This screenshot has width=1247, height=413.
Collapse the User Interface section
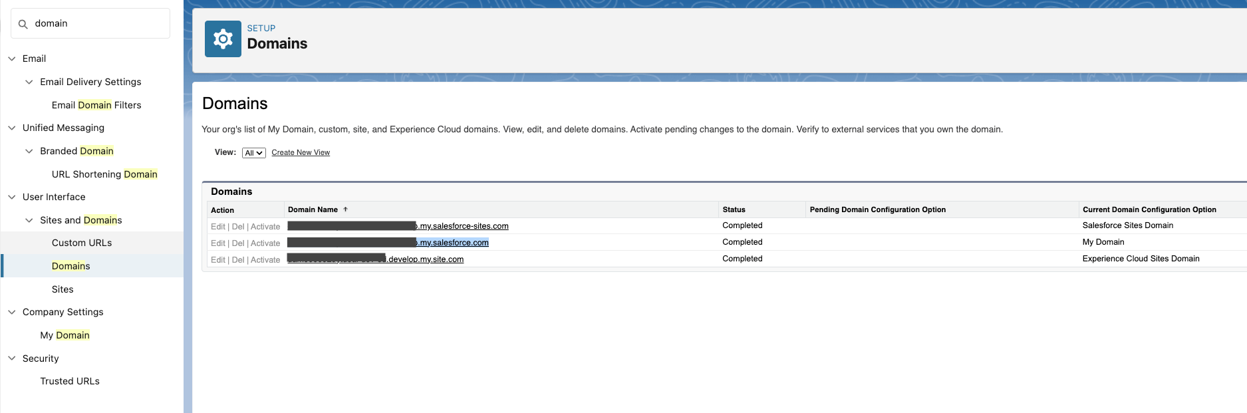[12, 197]
